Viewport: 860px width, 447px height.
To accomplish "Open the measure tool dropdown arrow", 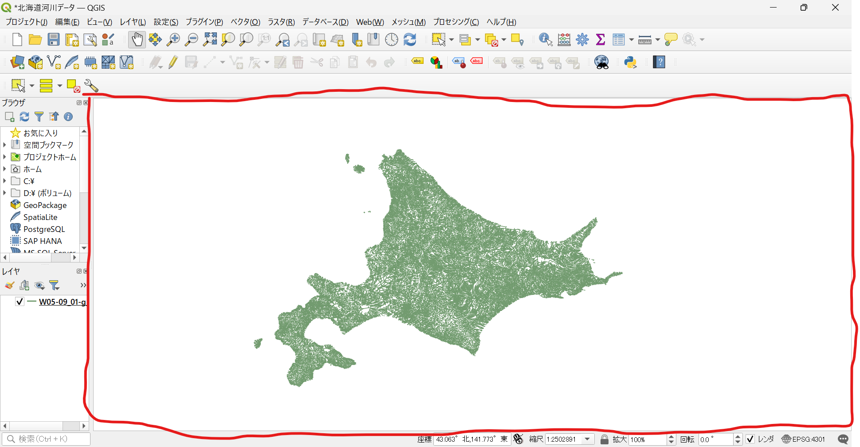I will click(658, 40).
